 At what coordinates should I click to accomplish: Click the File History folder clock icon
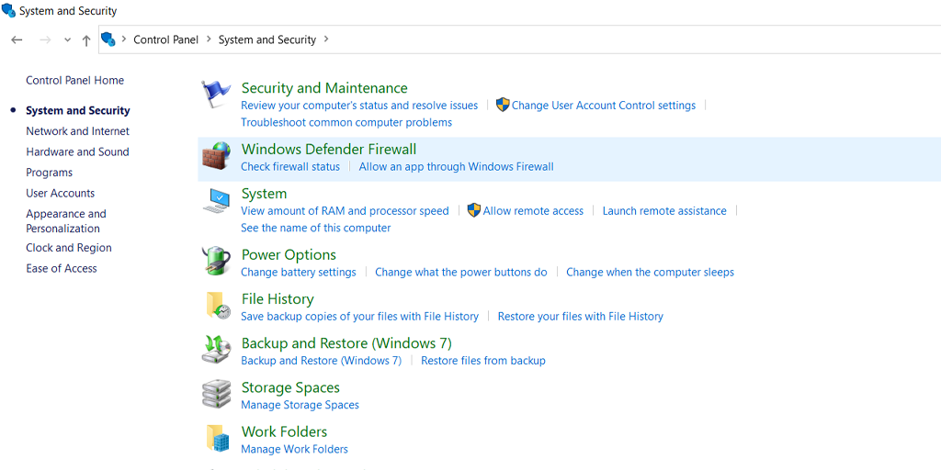pyautogui.click(x=216, y=305)
